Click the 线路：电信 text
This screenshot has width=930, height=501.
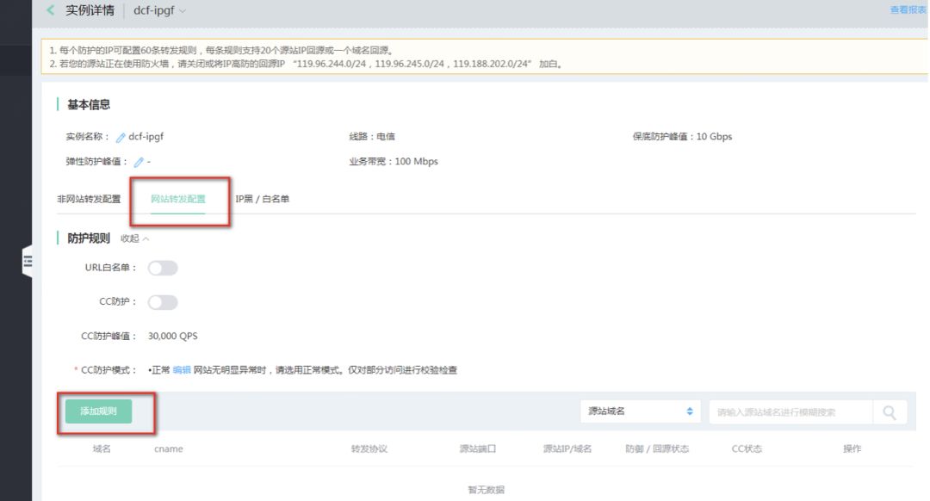[372, 136]
